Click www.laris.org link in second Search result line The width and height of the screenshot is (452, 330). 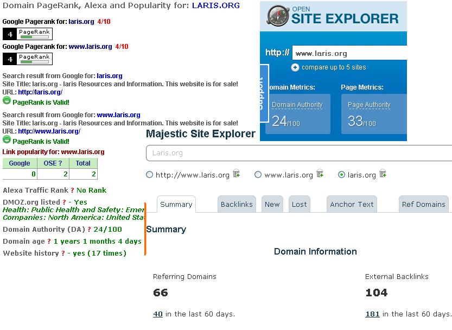pos(118,115)
